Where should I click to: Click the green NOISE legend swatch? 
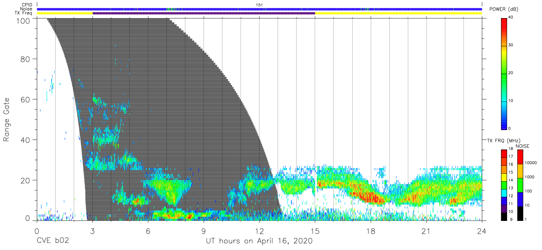pyautogui.click(x=520, y=185)
